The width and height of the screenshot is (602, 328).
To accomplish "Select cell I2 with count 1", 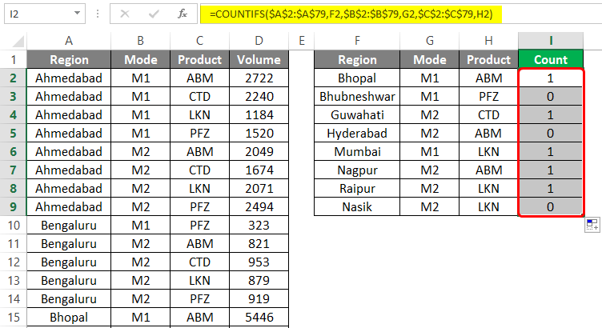I will click(x=550, y=78).
